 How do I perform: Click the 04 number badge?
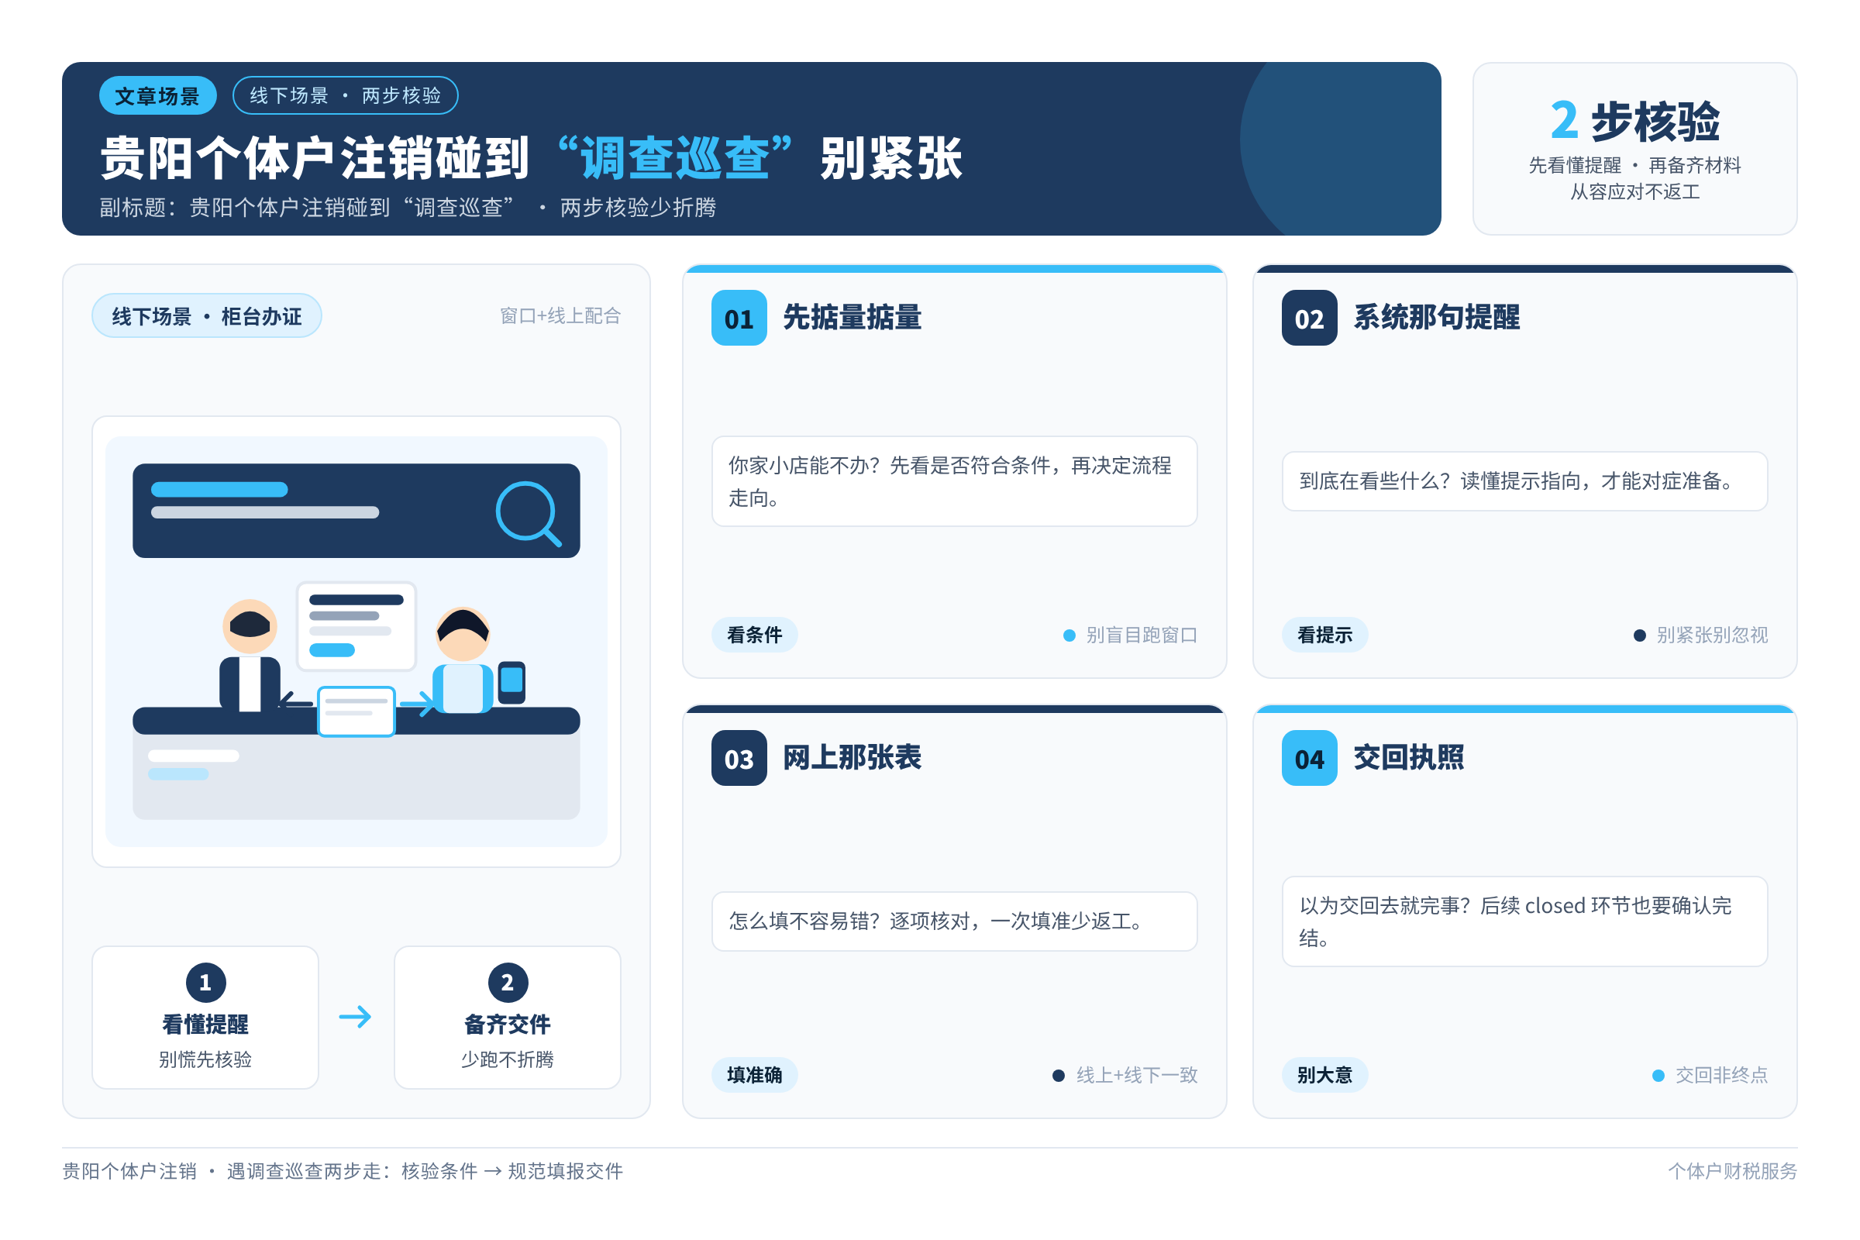(1309, 758)
